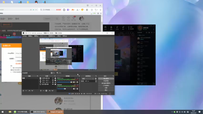
Task: Open the 工具(T) menu in OBS
Action: pyautogui.click(x=59, y=36)
